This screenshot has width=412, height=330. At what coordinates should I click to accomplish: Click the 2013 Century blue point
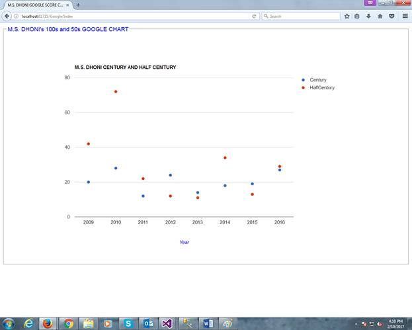pyautogui.click(x=198, y=192)
